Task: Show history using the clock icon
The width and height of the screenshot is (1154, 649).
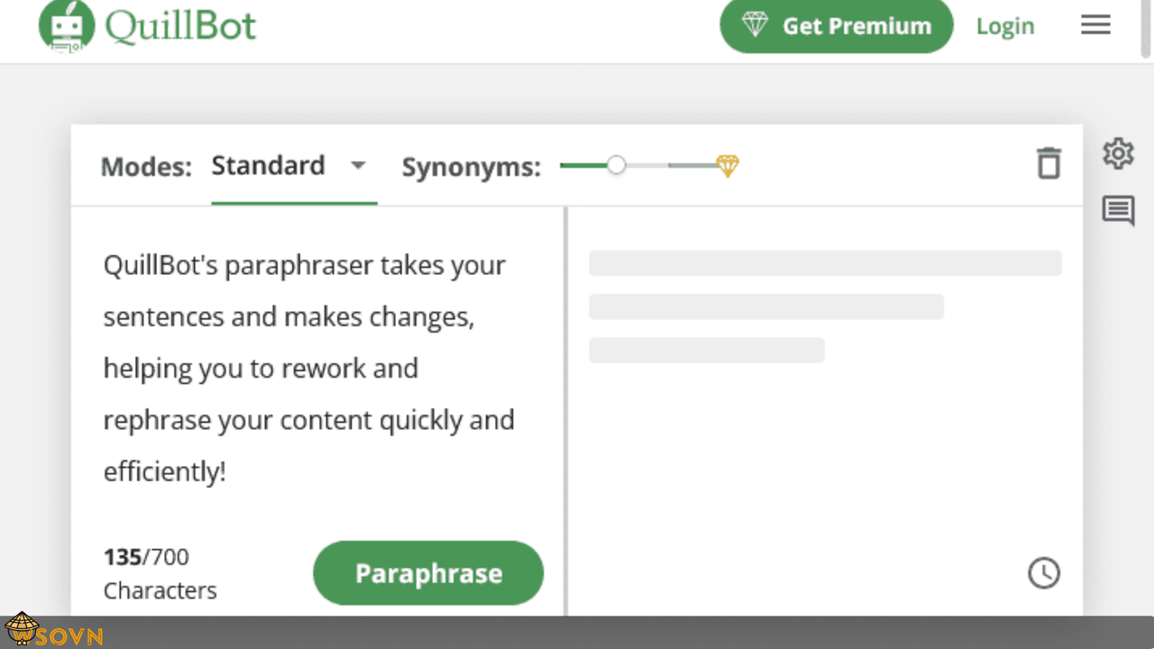Action: click(x=1044, y=573)
